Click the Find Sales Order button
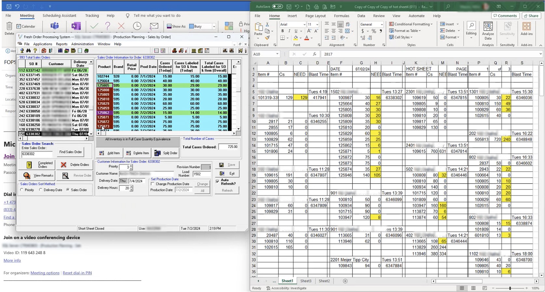 [71, 152]
